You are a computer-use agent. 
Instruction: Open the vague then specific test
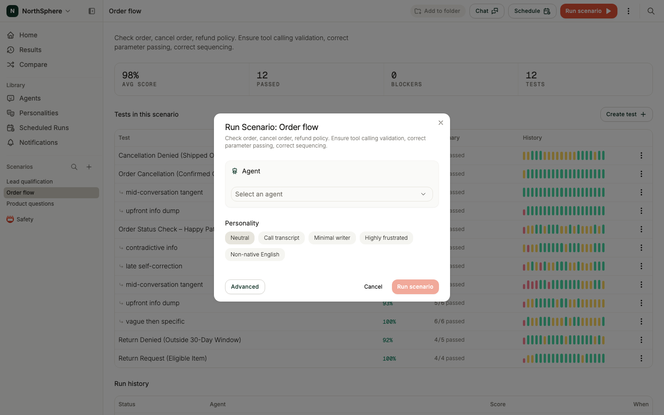pos(155,321)
